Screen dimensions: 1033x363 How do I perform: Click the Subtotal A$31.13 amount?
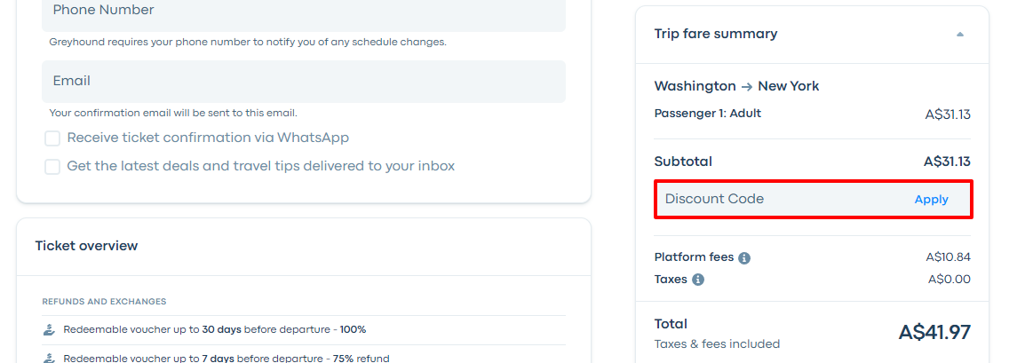(x=947, y=162)
